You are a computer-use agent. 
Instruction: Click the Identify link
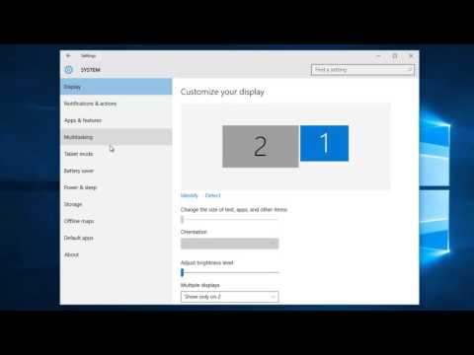click(190, 195)
